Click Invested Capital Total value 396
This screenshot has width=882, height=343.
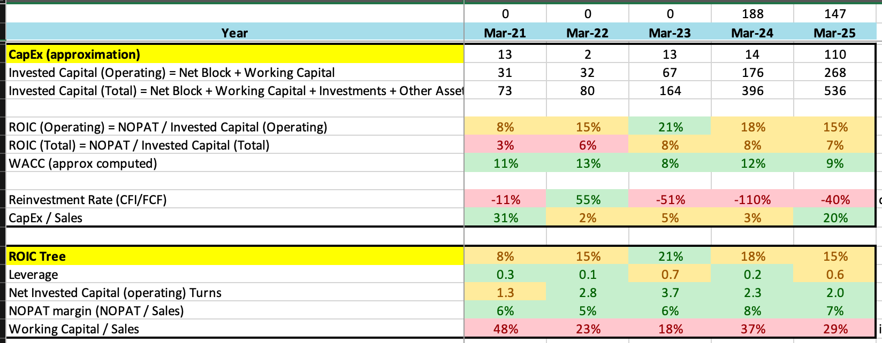(752, 91)
